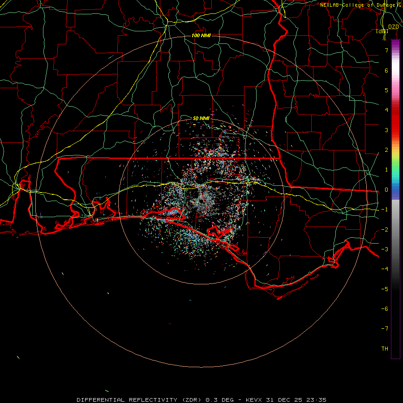Click the 6 value on the dB scale
Screen dimensions: 403x403
pos(386,70)
